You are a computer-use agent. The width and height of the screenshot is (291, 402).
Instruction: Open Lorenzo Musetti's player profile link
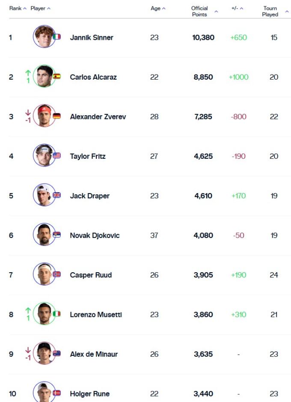[96, 315]
